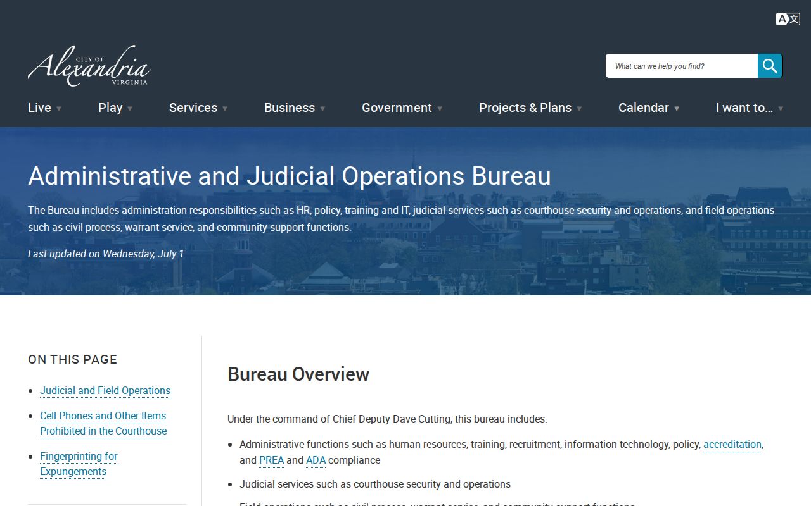Open the PREA link

click(x=271, y=460)
